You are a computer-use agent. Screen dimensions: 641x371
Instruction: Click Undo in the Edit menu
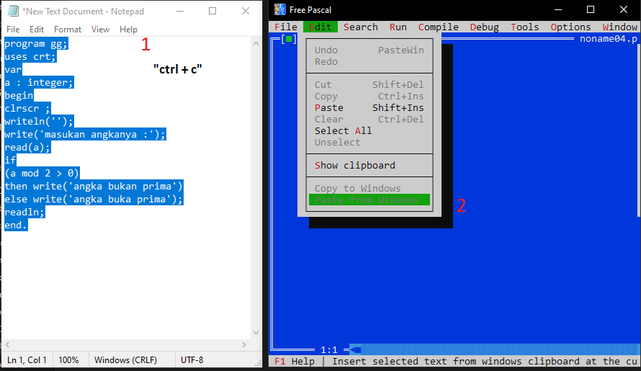[369, 50]
